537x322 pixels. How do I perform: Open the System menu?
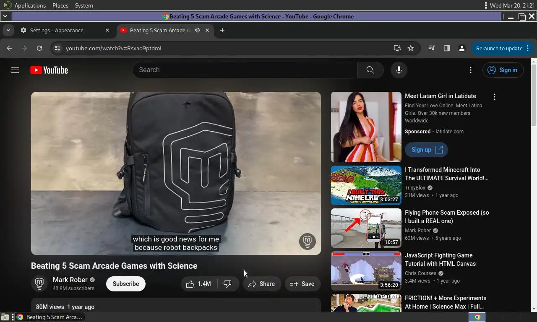coord(84,5)
